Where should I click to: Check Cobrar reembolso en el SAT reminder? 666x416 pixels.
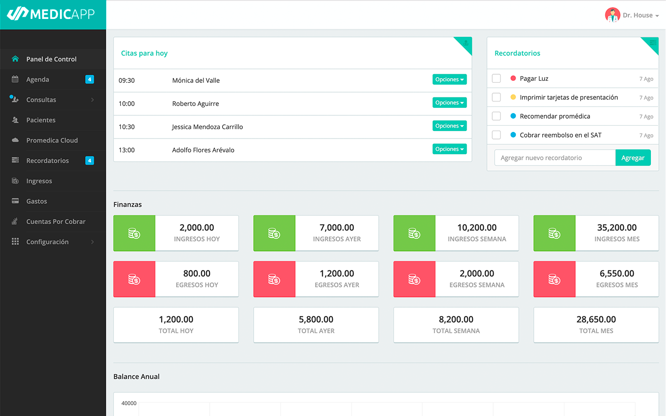(496, 135)
